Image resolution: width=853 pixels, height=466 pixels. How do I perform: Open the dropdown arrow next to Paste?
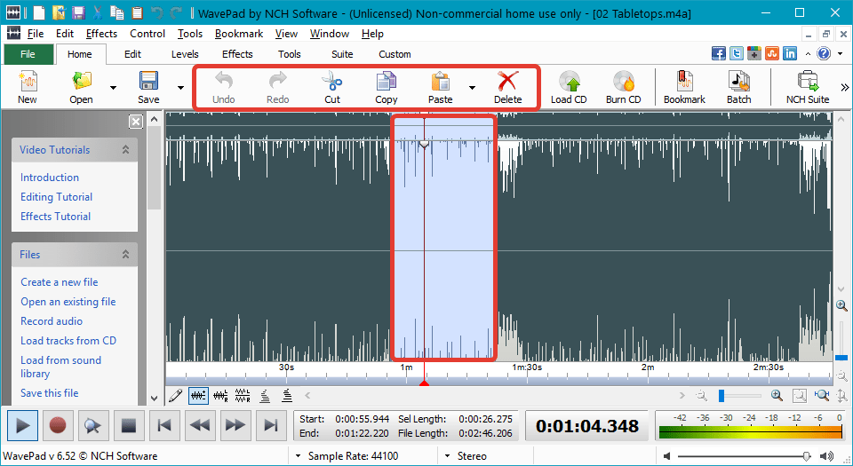(x=472, y=88)
